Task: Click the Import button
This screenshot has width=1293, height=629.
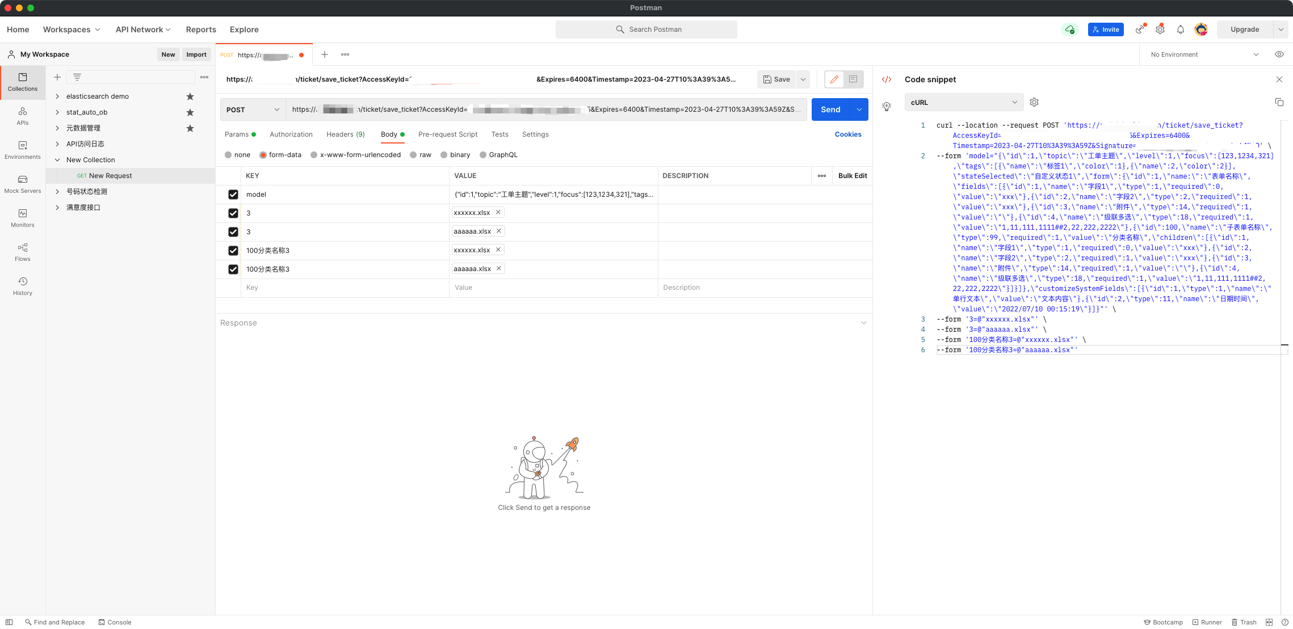Action: pos(196,54)
